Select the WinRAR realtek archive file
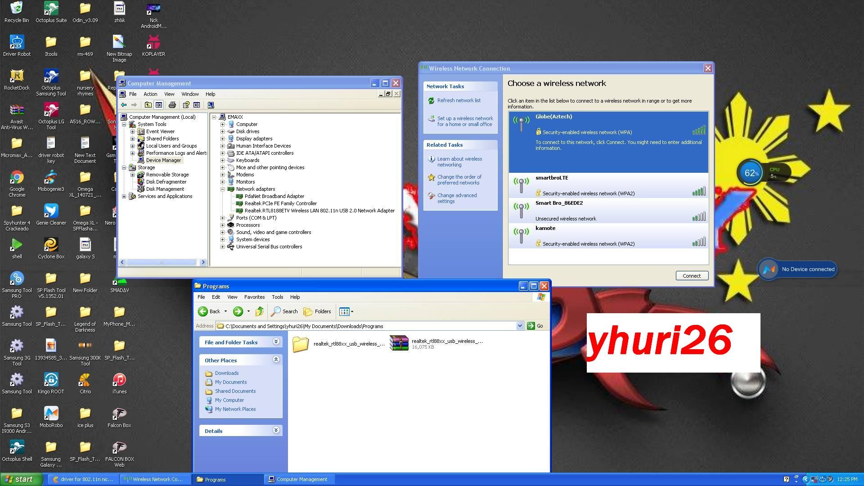864x486 pixels. coord(399,343)
